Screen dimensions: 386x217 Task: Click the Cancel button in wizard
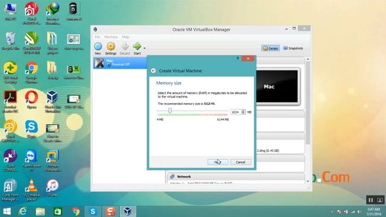241,162
